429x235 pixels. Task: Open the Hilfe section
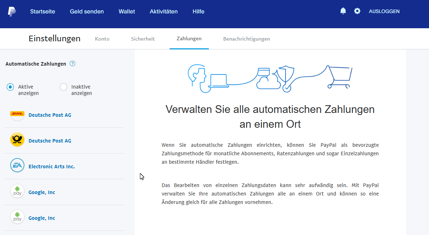pos(198,11)
